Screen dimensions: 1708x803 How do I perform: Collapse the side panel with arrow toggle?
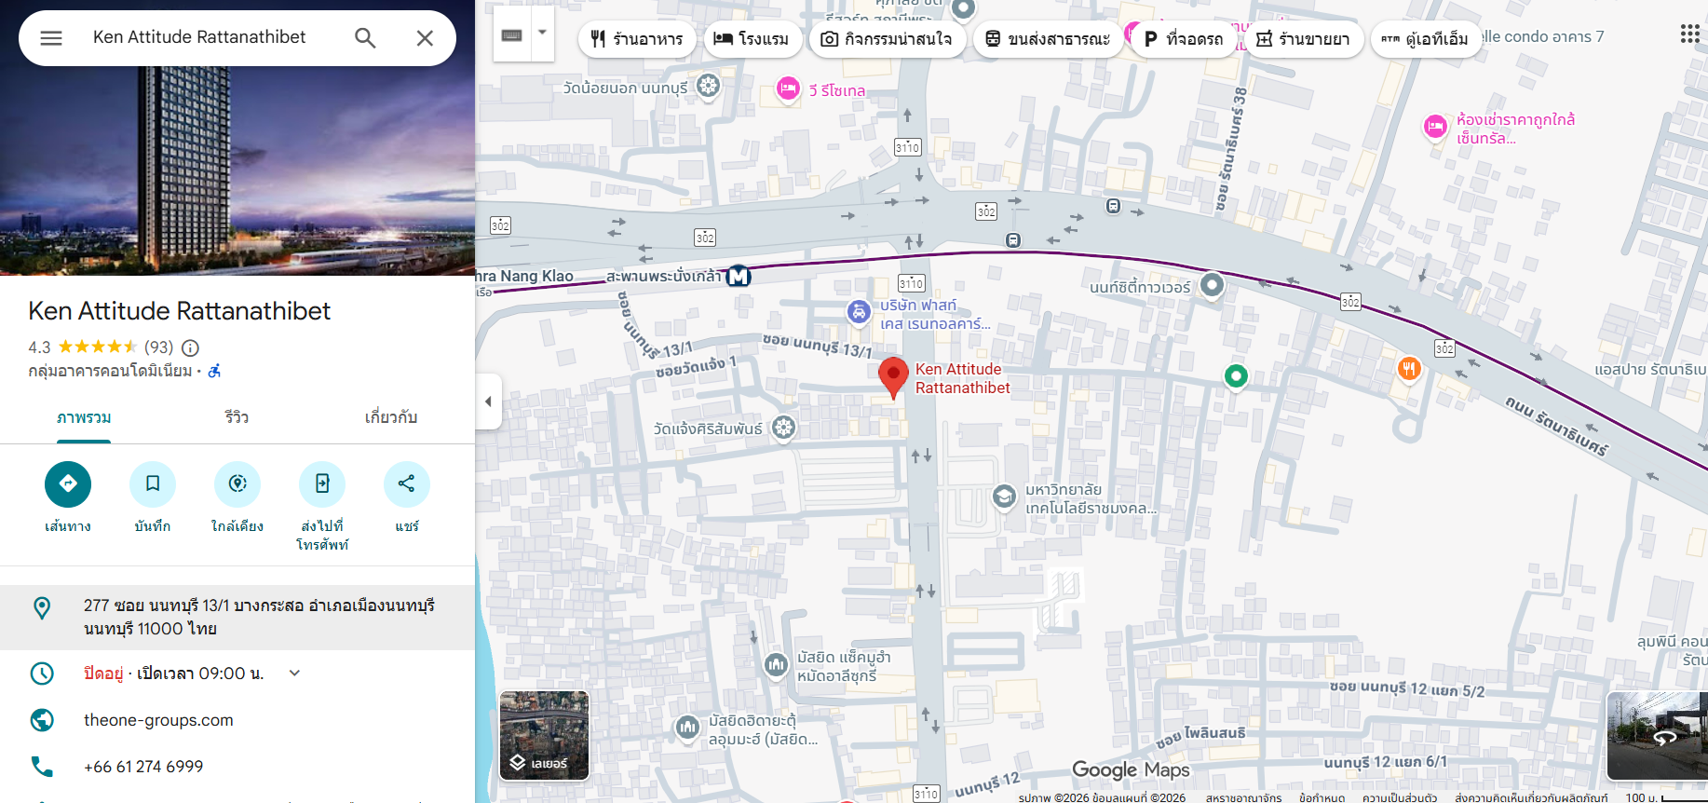pos(488,401)
